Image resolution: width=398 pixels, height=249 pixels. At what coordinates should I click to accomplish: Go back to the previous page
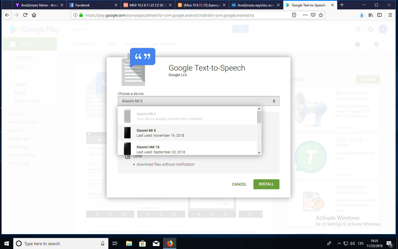pyautogui.click(x=7, y=15)
